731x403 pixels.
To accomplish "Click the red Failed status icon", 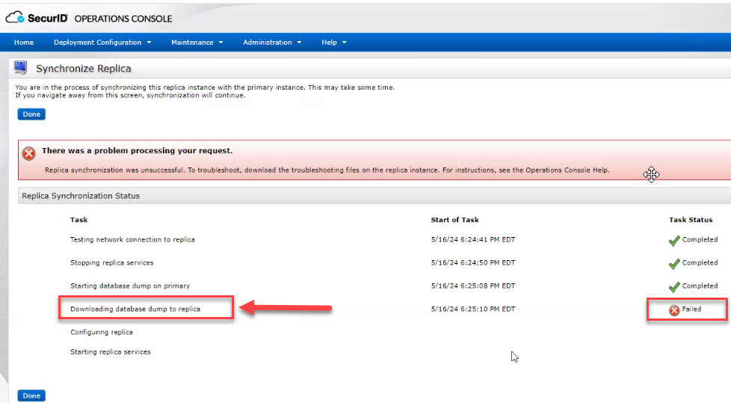I will point(674,310).
